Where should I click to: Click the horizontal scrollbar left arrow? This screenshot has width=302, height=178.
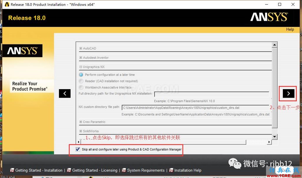[x=78, y=142]
